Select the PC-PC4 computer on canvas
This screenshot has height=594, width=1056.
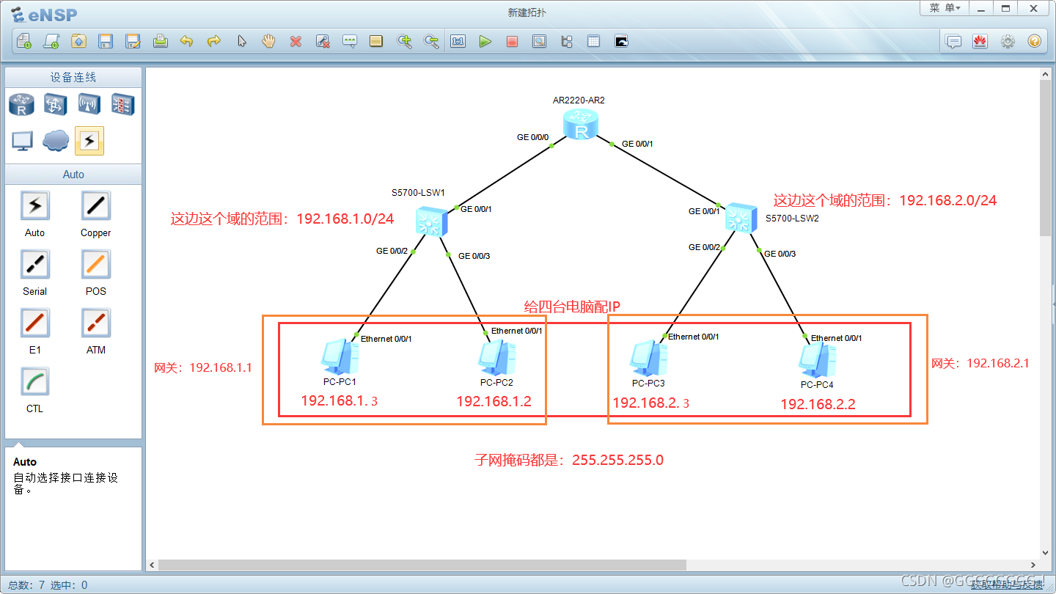(817, 360)
